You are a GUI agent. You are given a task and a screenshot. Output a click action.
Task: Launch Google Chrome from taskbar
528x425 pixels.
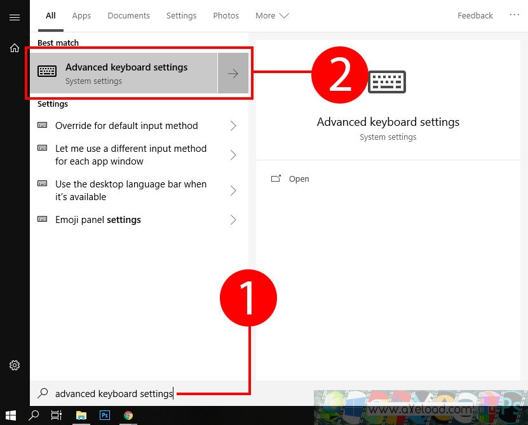[x=128, y=415]
